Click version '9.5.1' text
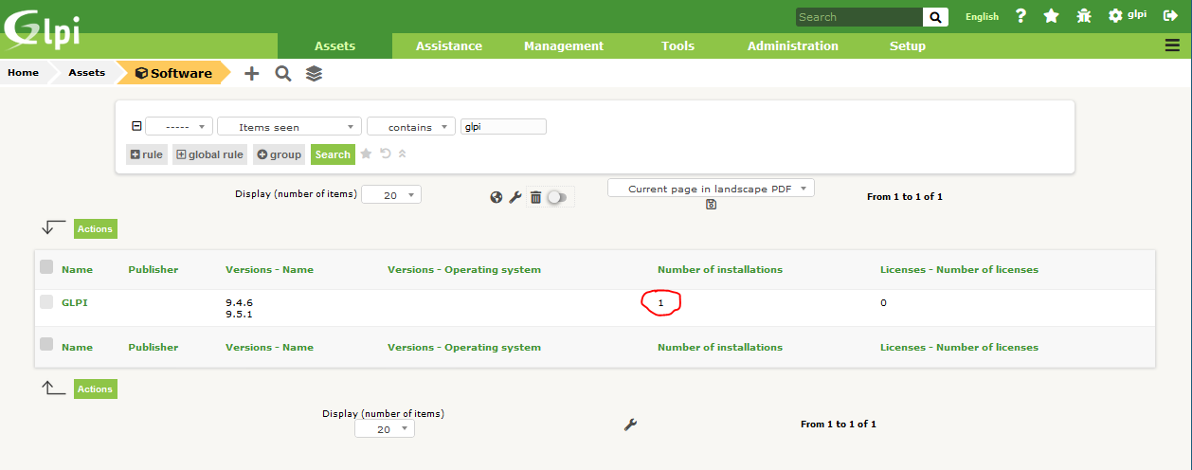This screenshot has width=1192, height=470. tap(239, 314)
